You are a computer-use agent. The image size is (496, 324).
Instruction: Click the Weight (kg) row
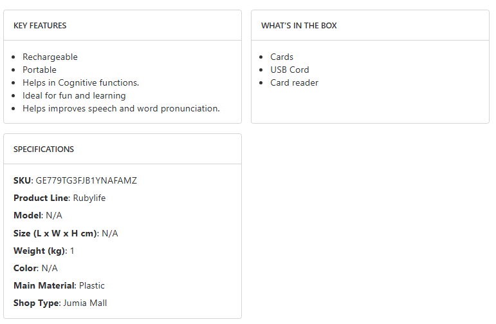pyautogui.click(x=44, y=251)
